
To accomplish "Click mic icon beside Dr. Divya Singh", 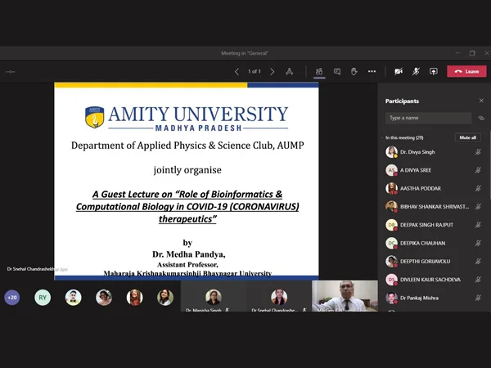I will click(478, 152).
